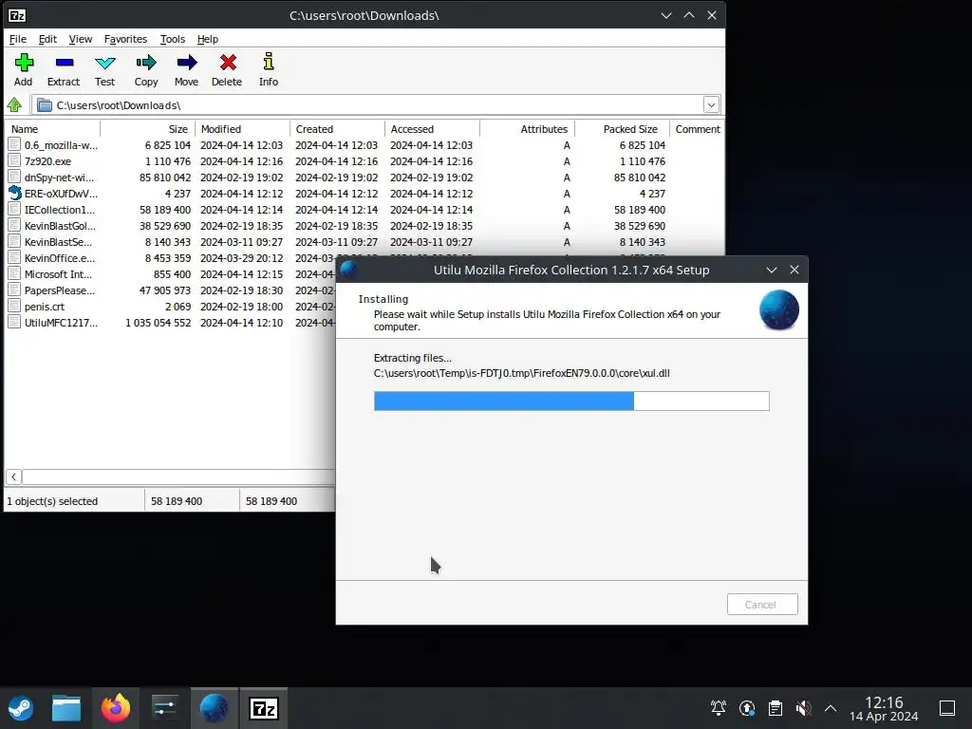Click the ERE-oXUfDwV file icon
Screen dimensions: 972x729
pos(14,194)
